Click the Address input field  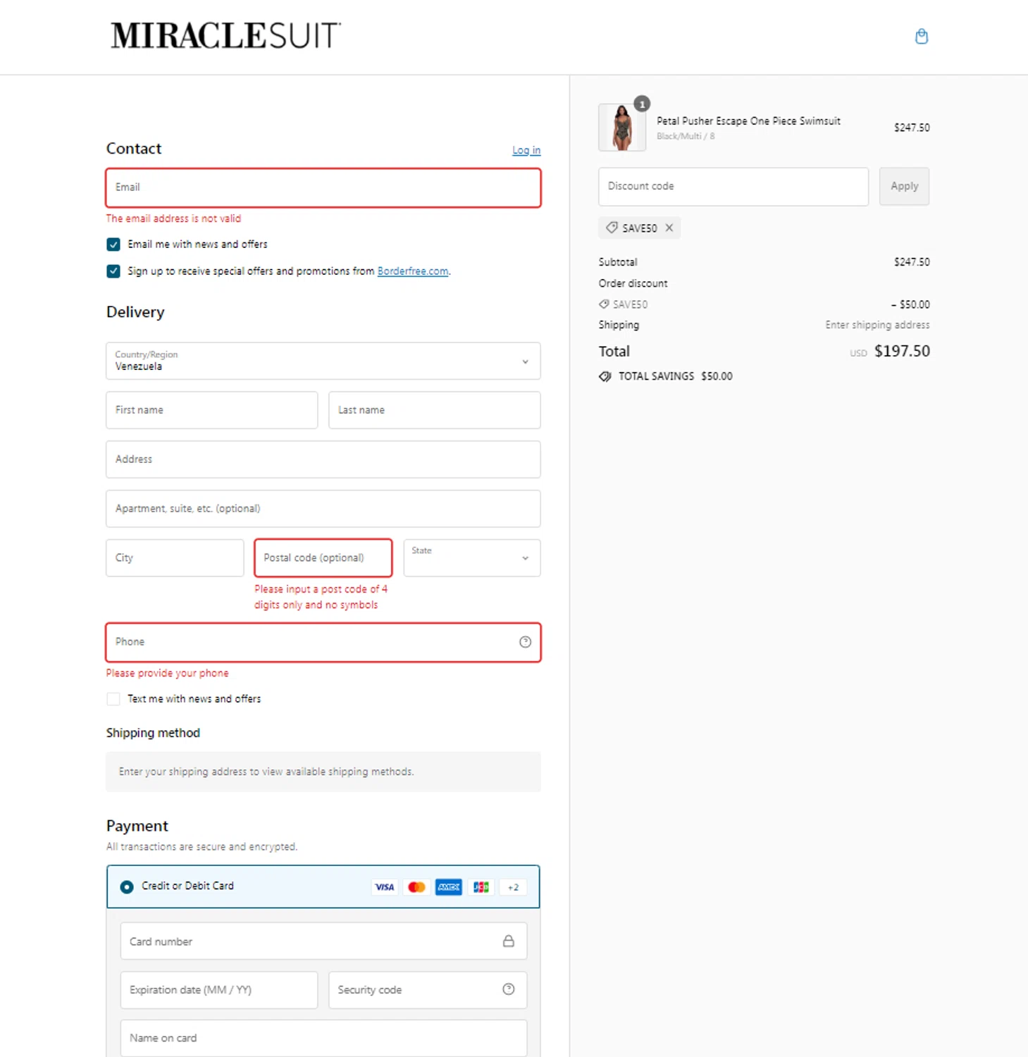pos(323,459)
